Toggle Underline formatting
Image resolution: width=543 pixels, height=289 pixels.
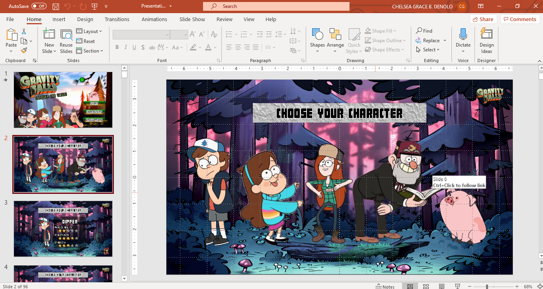pyautogui.click(x=135, y=47)
